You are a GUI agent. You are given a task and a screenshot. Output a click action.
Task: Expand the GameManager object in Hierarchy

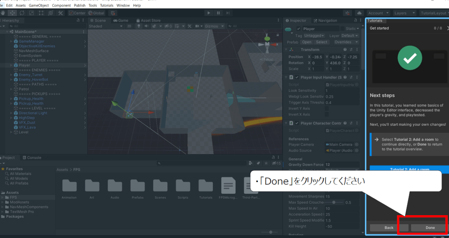point(11,42)
